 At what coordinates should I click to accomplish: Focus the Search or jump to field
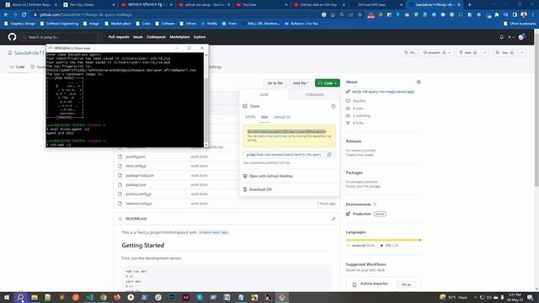coord(61,37)
